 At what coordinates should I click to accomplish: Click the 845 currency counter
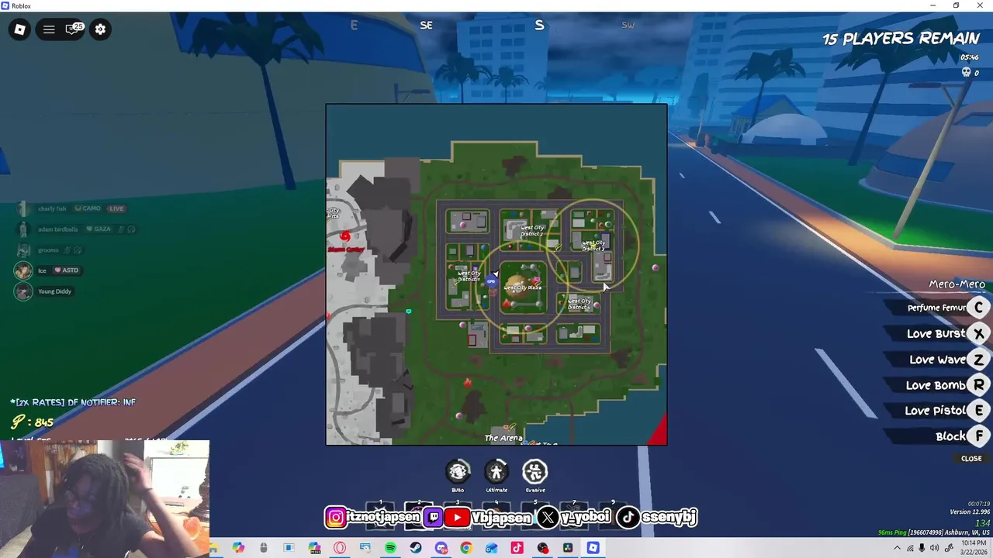click(33, 422)
